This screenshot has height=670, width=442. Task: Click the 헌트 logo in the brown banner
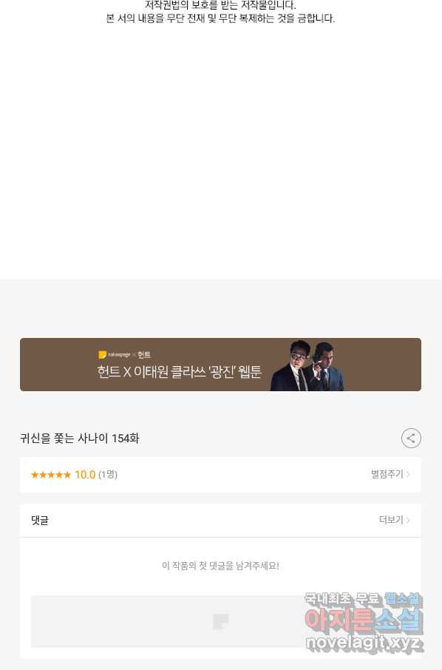pyautogui.click(x=144, y=355)
